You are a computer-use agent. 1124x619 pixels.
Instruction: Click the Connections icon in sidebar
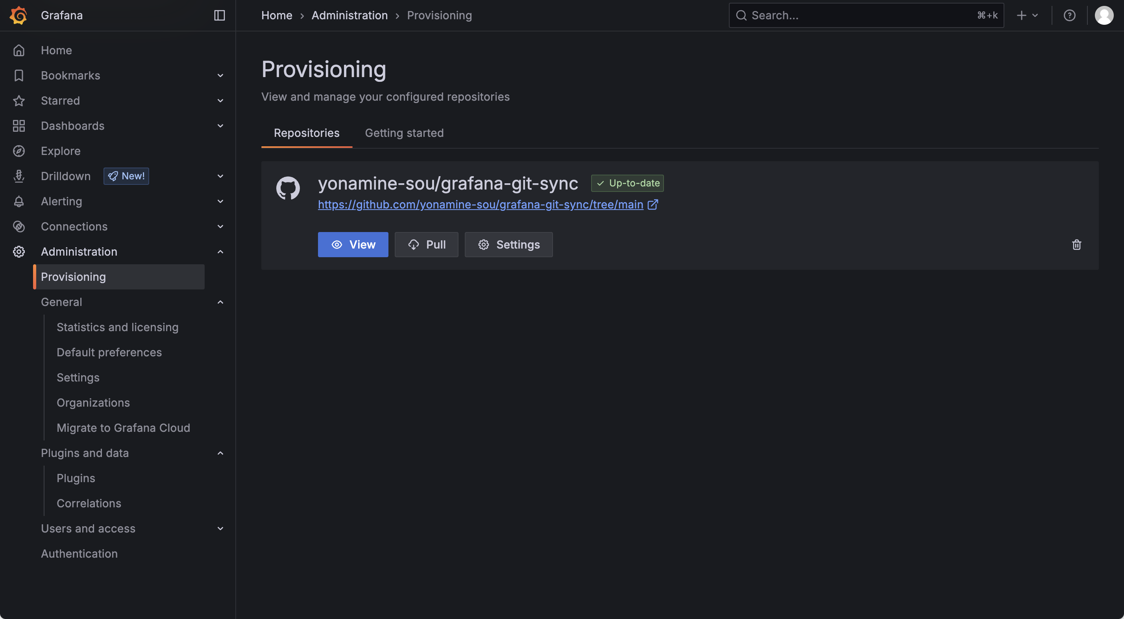[19, 226]
